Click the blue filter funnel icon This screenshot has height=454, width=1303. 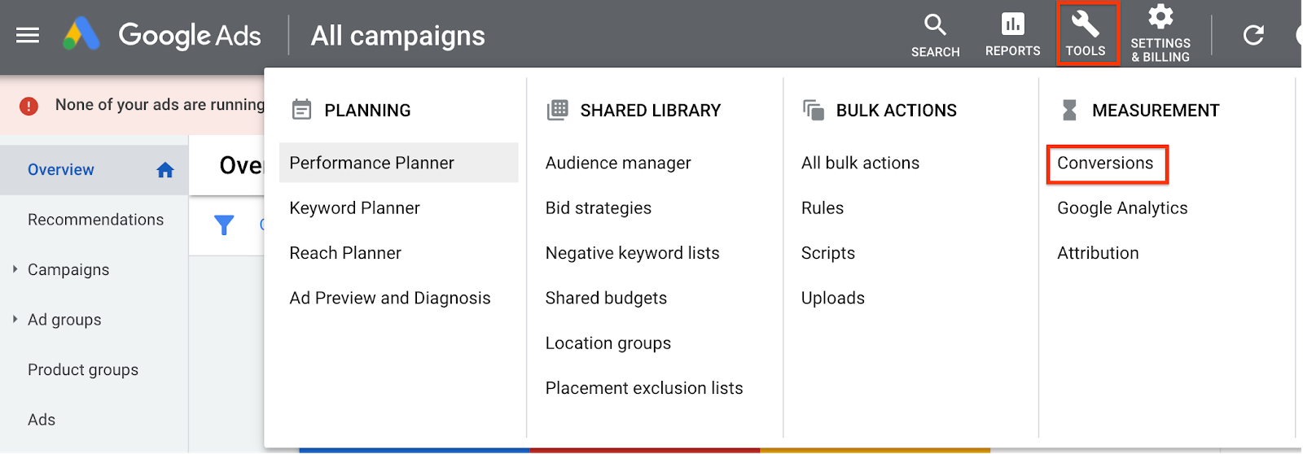pos(224,225)
